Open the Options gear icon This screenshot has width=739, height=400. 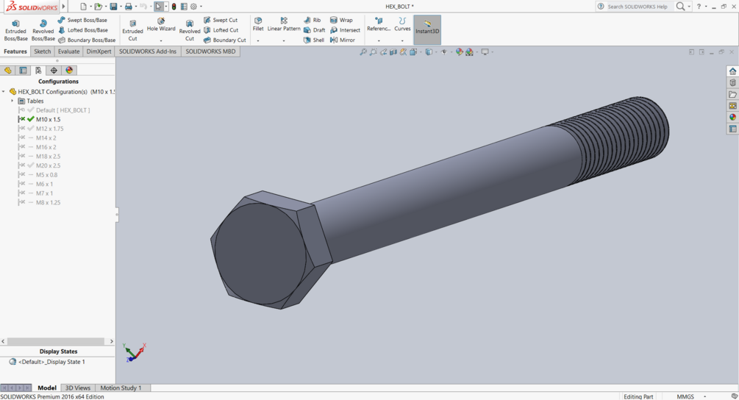click(x=193, y=7)
